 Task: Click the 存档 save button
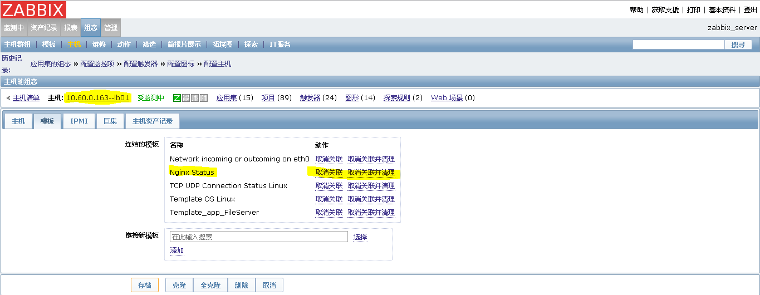pyautogui.click(x=145, y=285)
